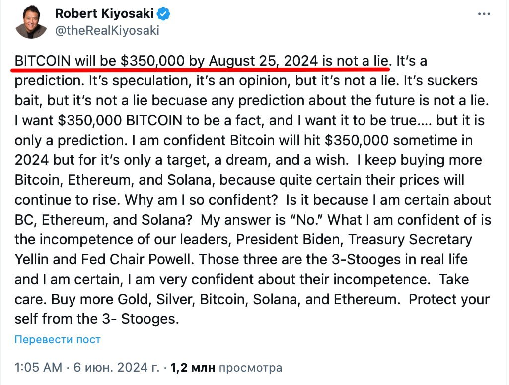Open the "1,2 млн просмотра" view count
The image size is (509, 385).
[226, 368]
